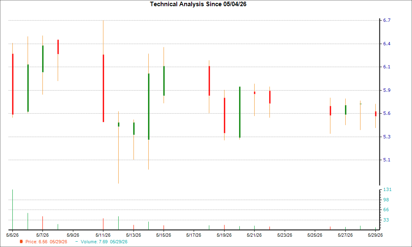Screen dimensions: 412x247
Task: Select the "Volume: 7.69 05/29/26" legend text
Action: click(x=104, y=242)
